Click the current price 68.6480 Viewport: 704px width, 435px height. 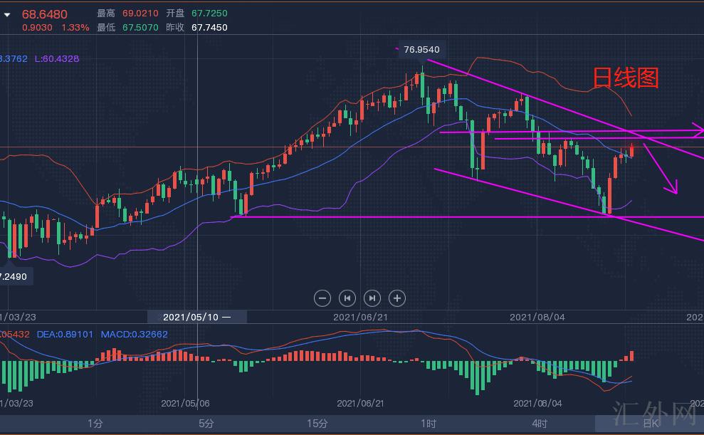pyautogui.click(x=45, y=14)
